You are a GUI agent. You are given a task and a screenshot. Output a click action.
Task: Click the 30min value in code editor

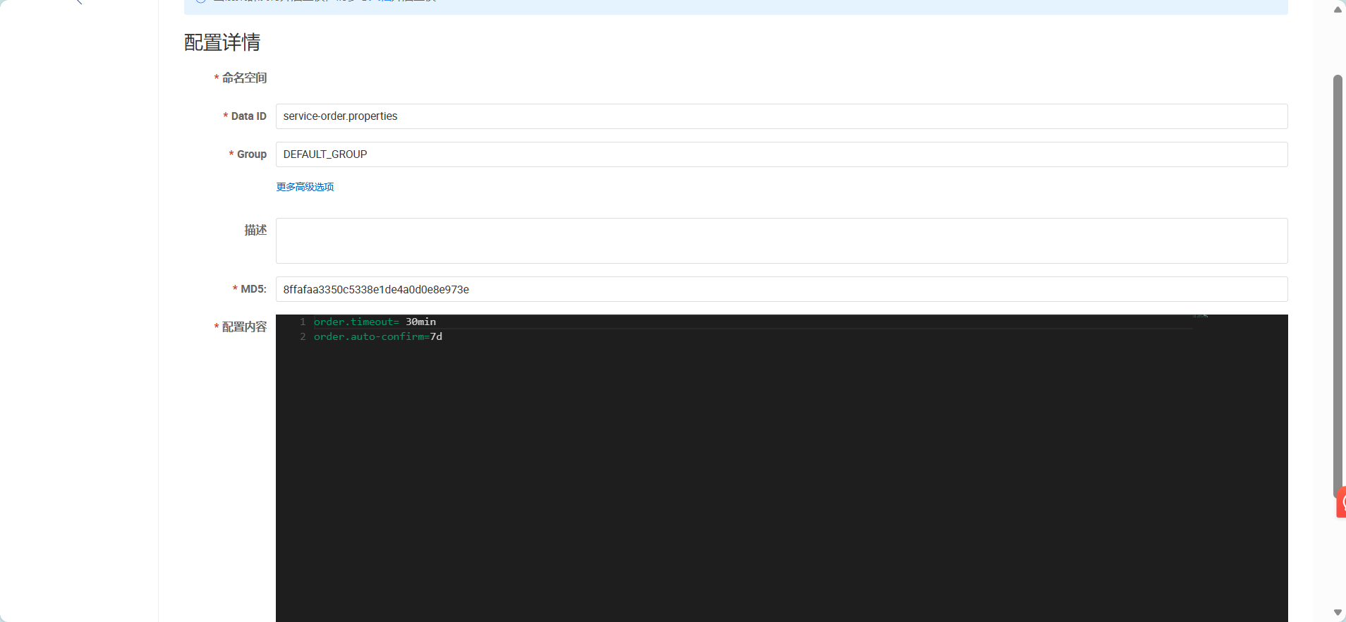pos(420,322)
